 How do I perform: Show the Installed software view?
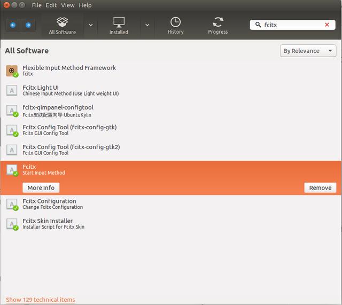119,26
